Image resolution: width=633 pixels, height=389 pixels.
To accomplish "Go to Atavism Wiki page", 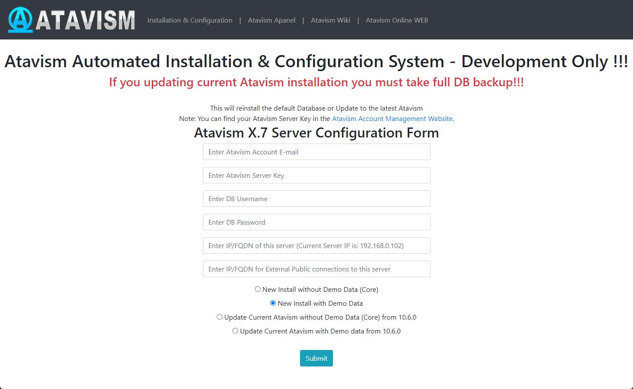I will [x=330, y=20].
